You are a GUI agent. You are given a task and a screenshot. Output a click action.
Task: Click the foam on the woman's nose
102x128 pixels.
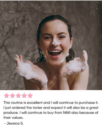55,42
